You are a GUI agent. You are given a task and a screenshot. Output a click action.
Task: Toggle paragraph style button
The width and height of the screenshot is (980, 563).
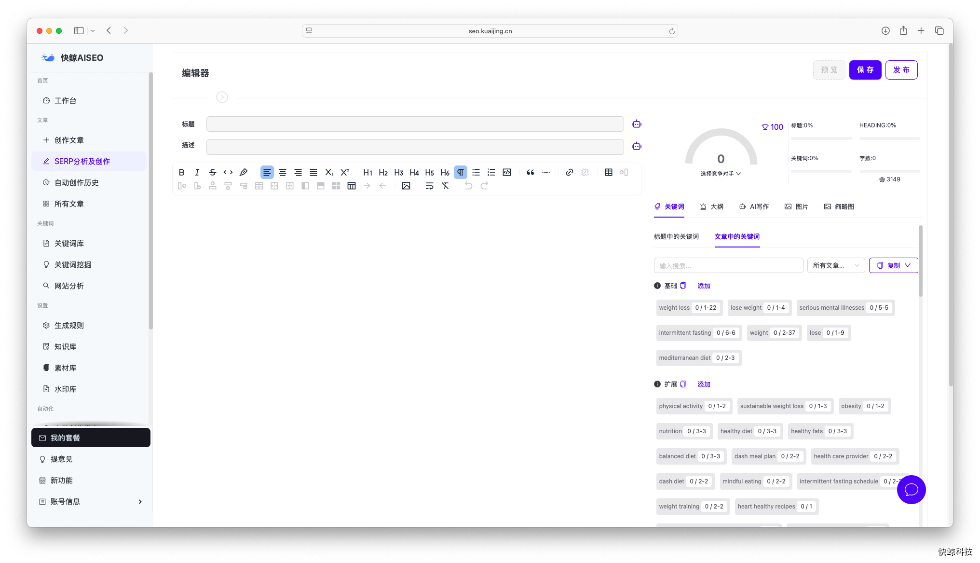pos(461,172)
